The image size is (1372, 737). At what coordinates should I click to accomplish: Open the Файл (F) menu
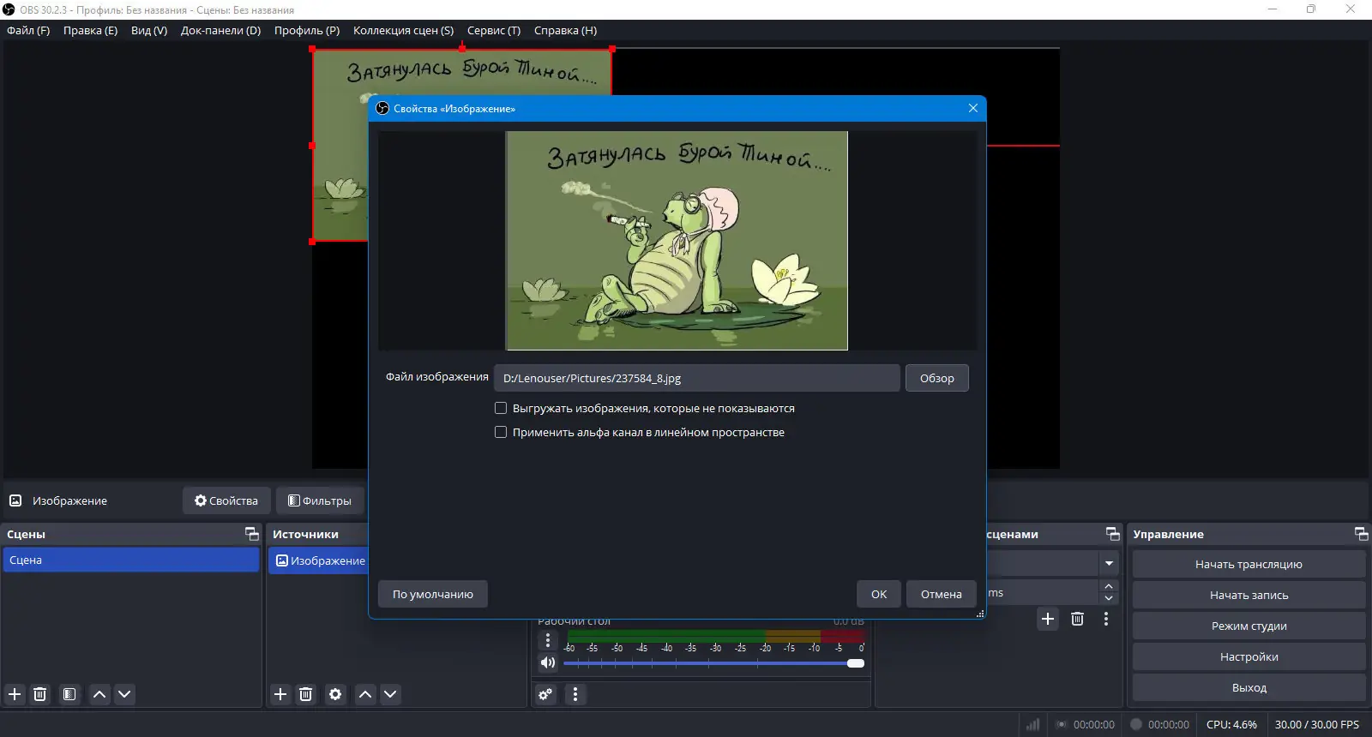(x=28, y=30)
